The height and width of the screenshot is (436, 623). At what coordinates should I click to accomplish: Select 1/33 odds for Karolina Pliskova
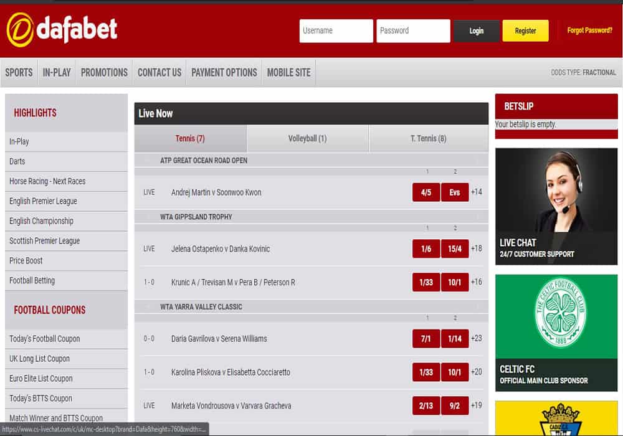pos(426,372)
